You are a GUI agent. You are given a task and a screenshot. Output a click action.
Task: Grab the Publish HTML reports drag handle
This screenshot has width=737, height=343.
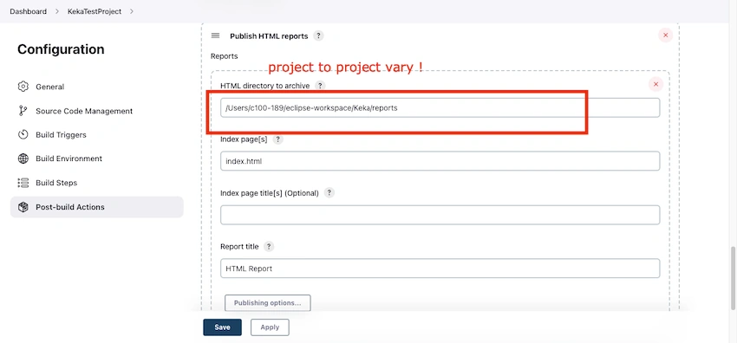tap(215, 36)
